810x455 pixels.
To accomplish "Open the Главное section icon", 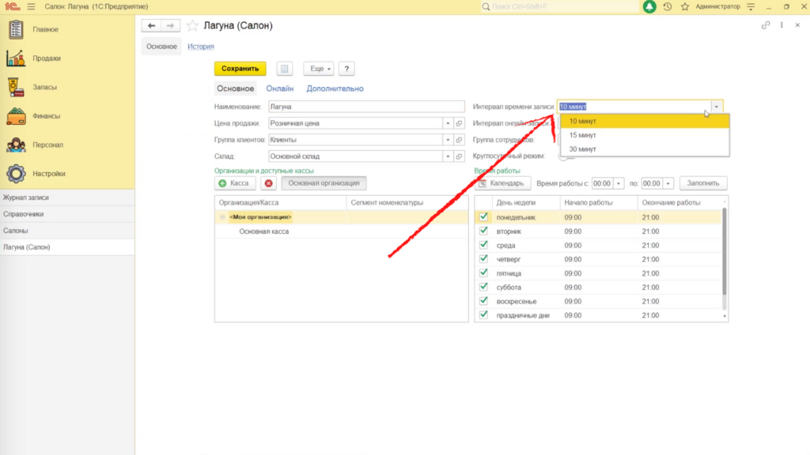I will (16, 29).
